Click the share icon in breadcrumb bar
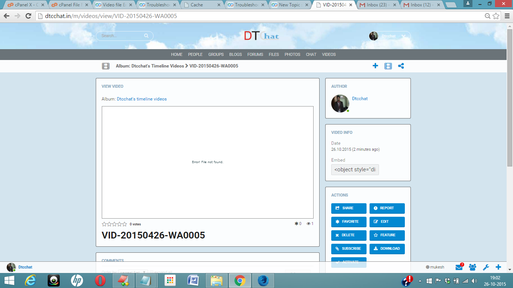The width and height of the screenshot is (513, 288). coord(401,66)
